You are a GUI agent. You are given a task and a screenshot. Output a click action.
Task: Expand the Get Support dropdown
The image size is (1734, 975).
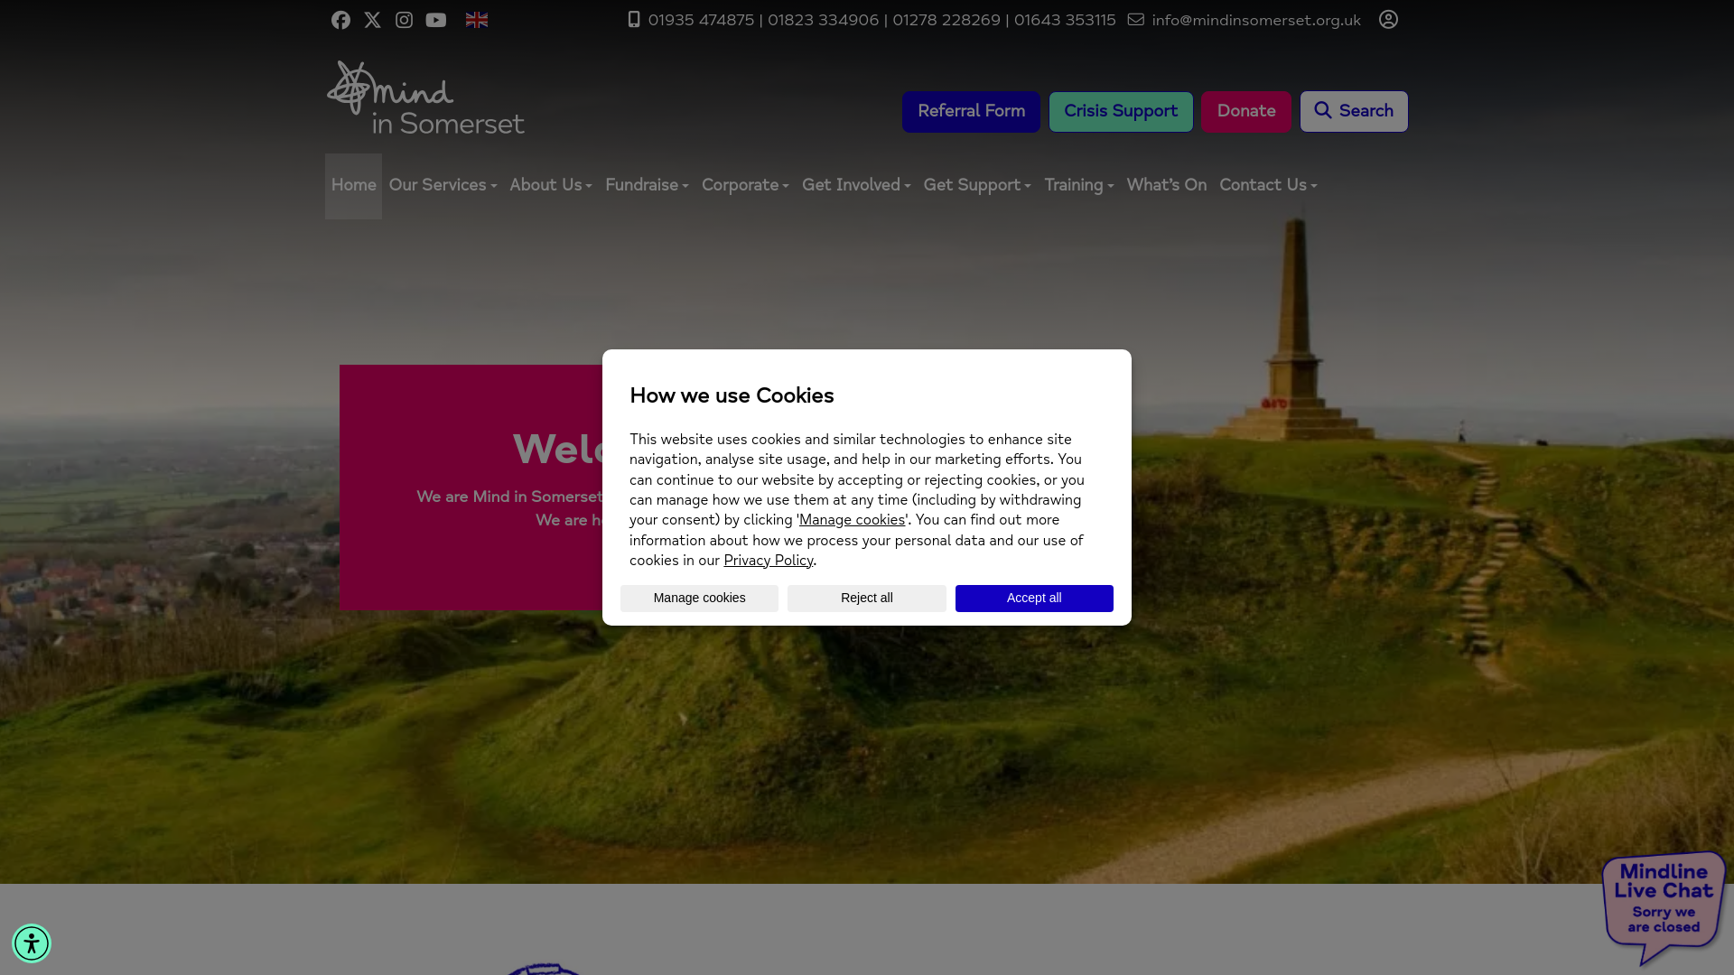click(x=977, y=186)
